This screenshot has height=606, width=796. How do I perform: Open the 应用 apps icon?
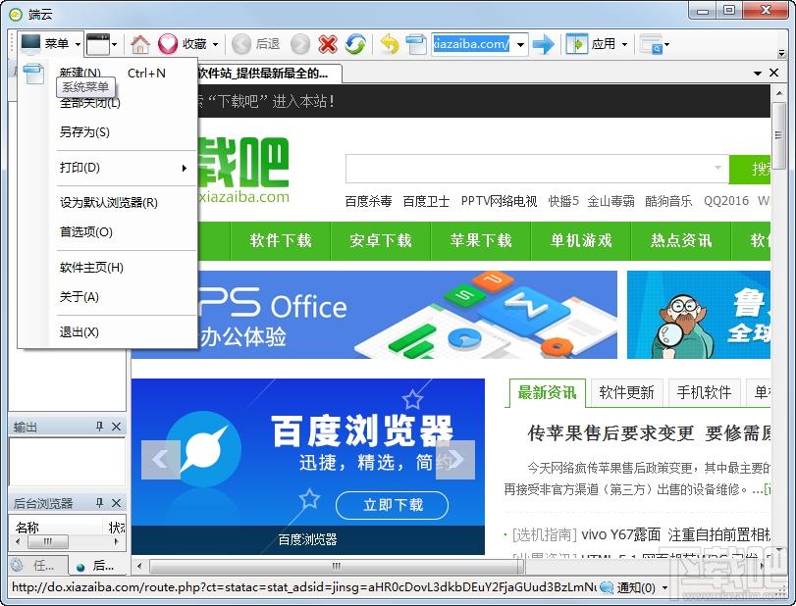pos(577,44)
